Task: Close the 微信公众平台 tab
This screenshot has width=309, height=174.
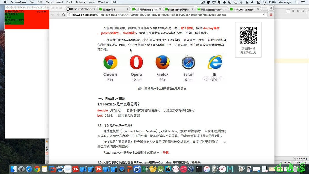Action: pos(127,9)
